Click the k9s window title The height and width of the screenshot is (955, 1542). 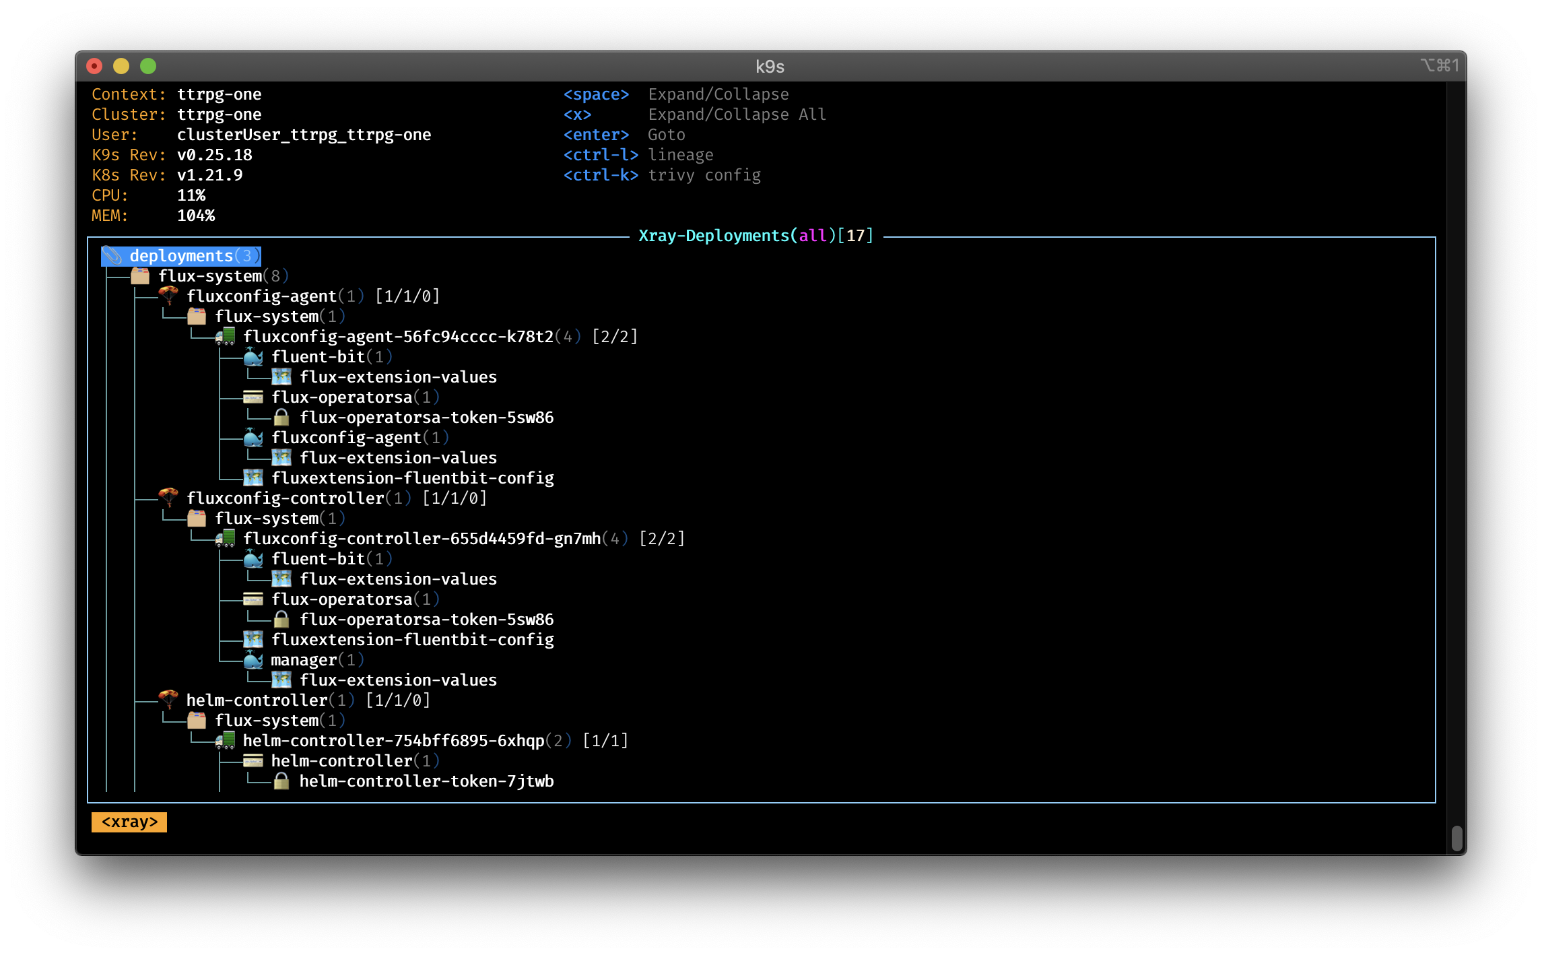(770, 67)
